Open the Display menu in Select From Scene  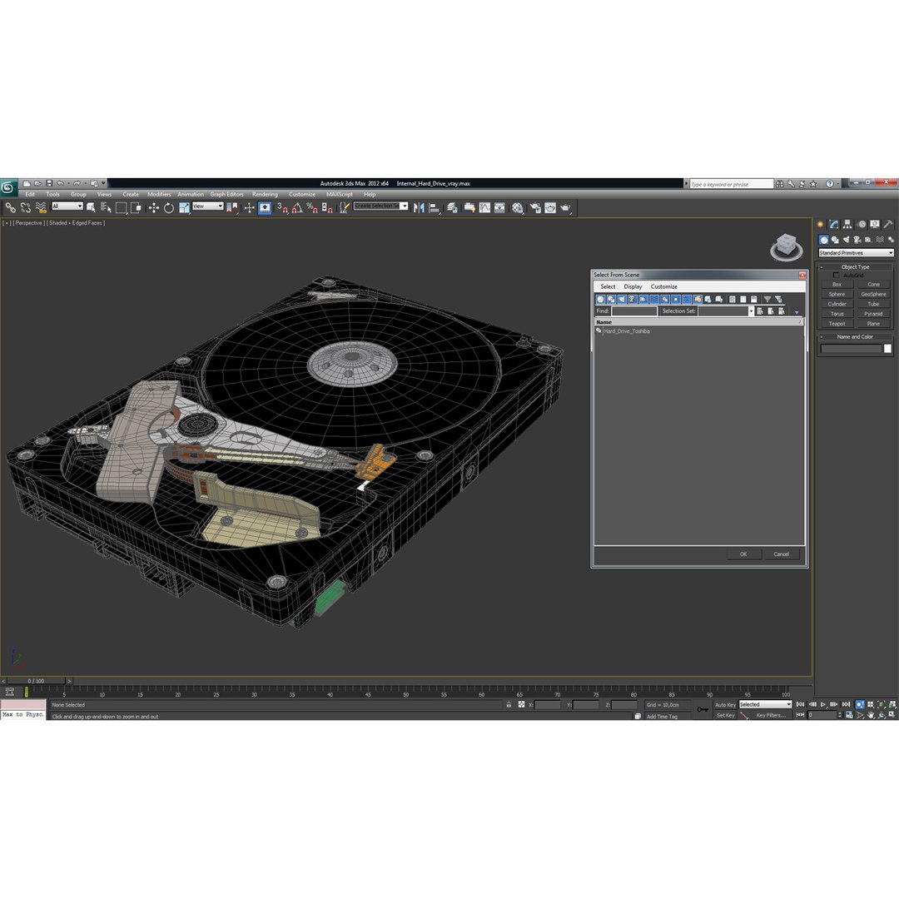click(633, 286)
